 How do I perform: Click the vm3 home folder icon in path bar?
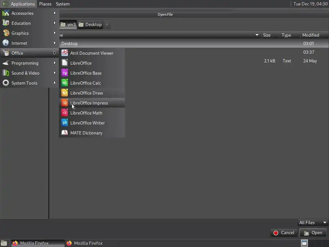click(63, 24)
